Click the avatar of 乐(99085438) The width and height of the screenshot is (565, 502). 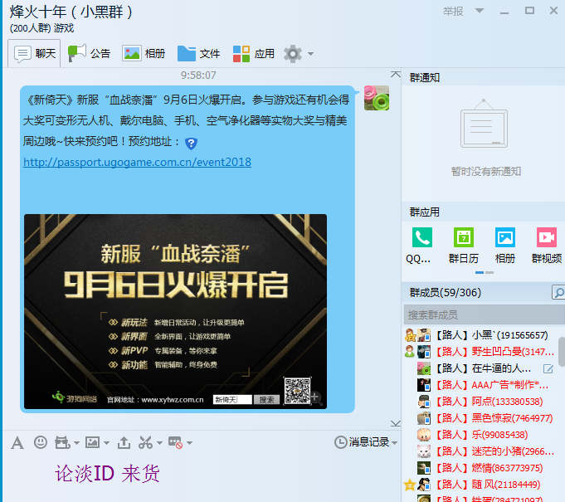(424, 435)
